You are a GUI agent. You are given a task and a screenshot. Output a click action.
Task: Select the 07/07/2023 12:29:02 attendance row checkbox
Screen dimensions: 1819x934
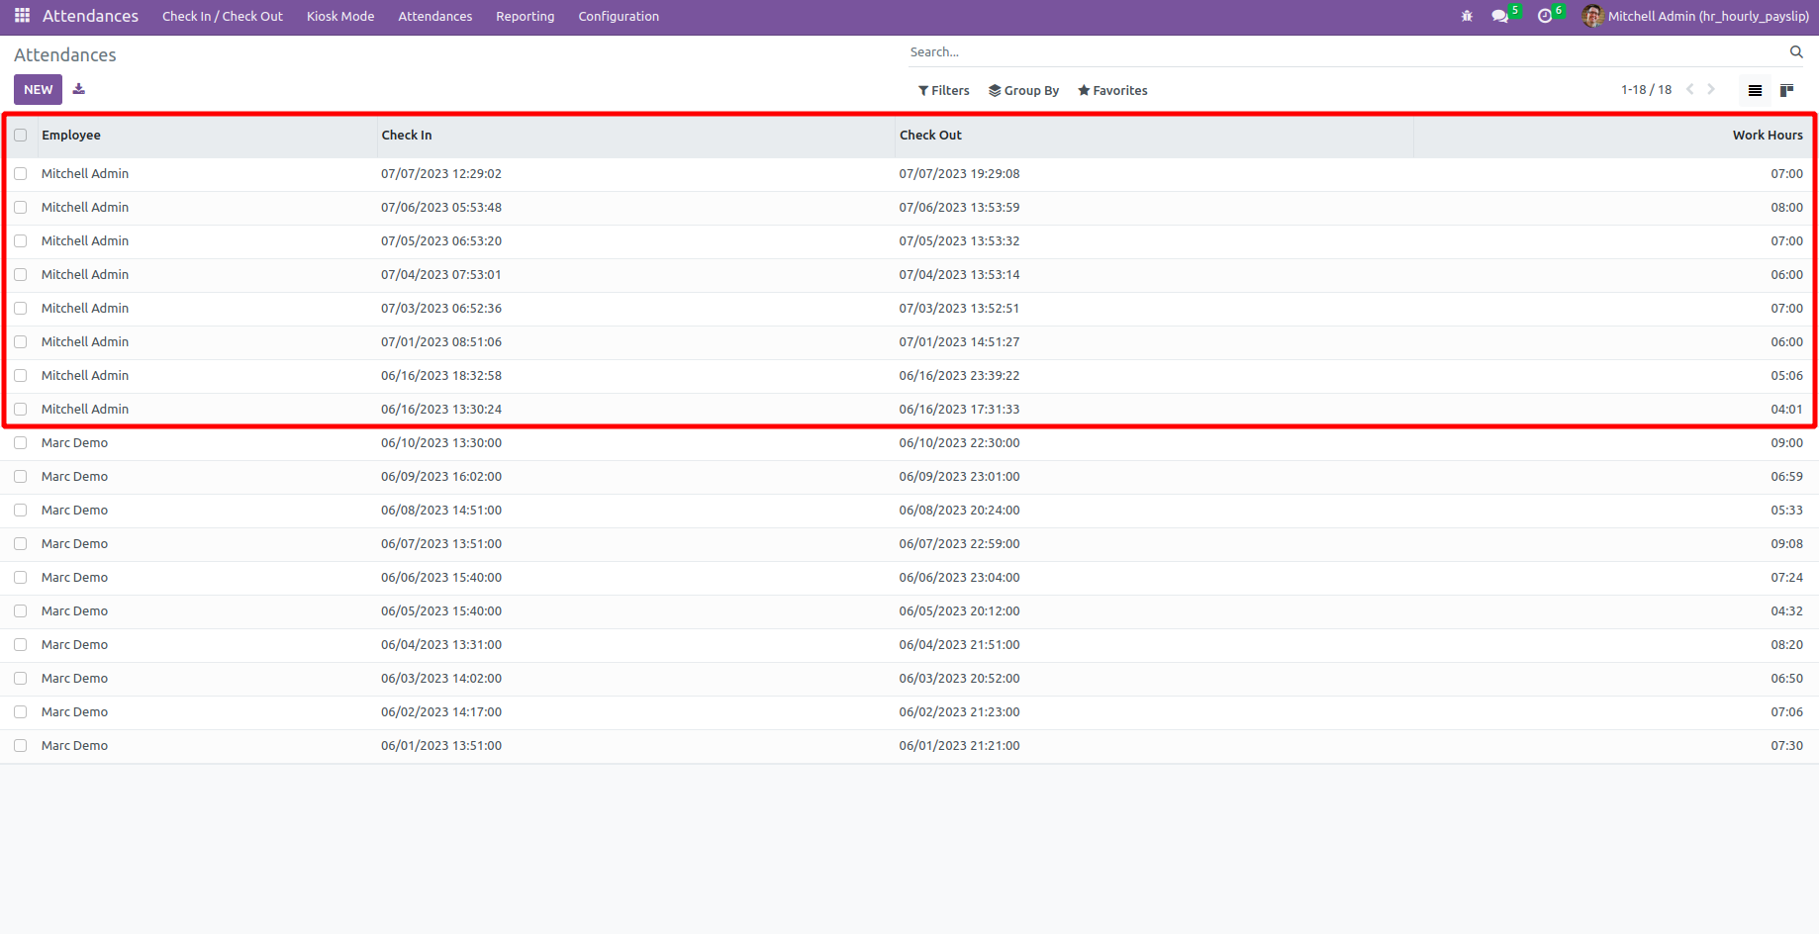coord(21,174)
